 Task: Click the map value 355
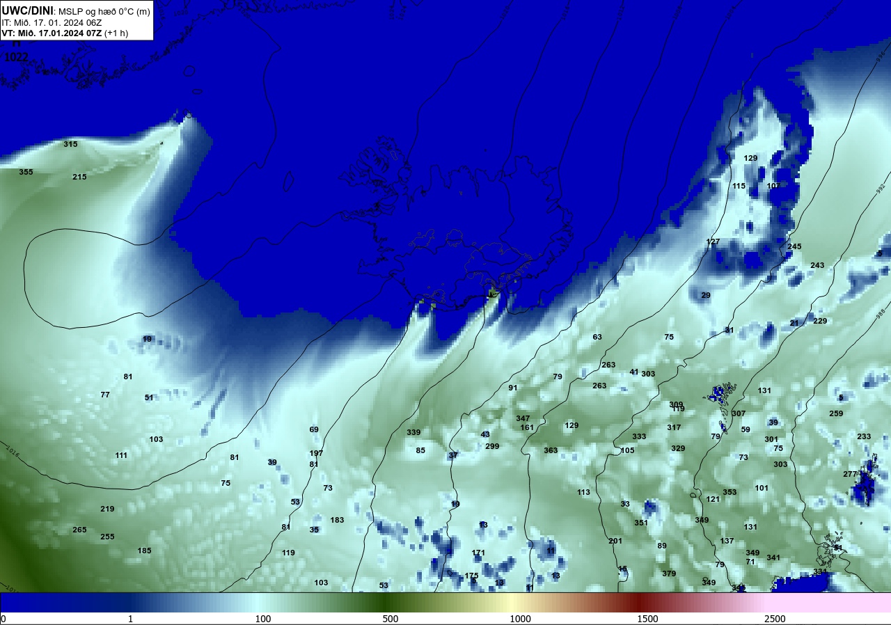[26, 172]
